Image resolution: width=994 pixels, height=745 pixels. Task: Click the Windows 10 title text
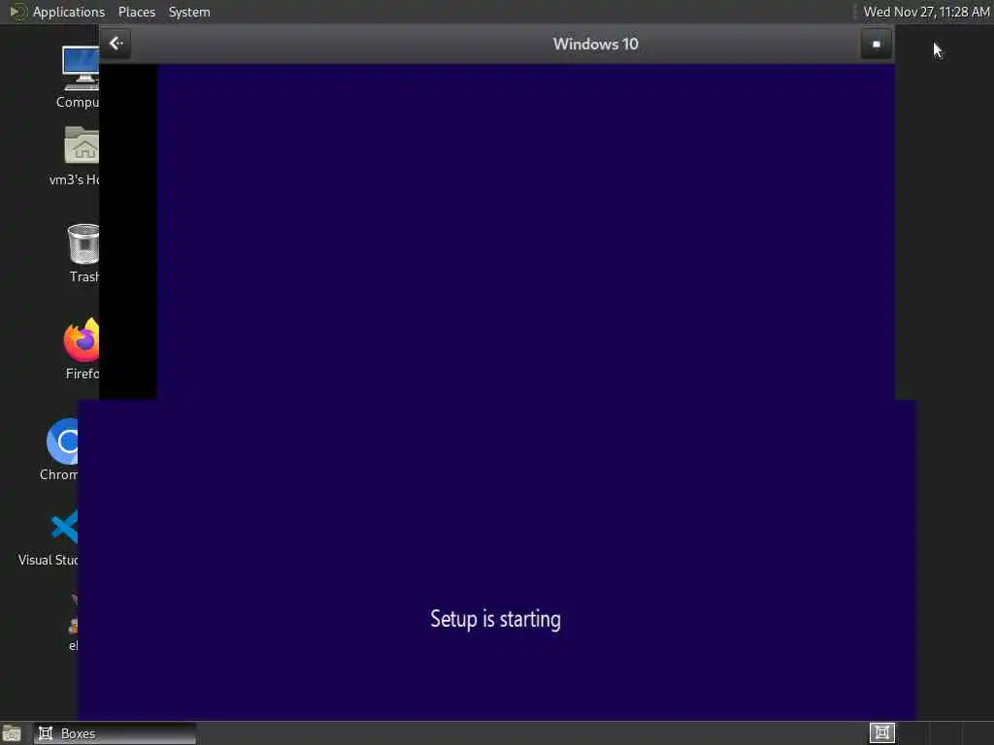(595, 44)
